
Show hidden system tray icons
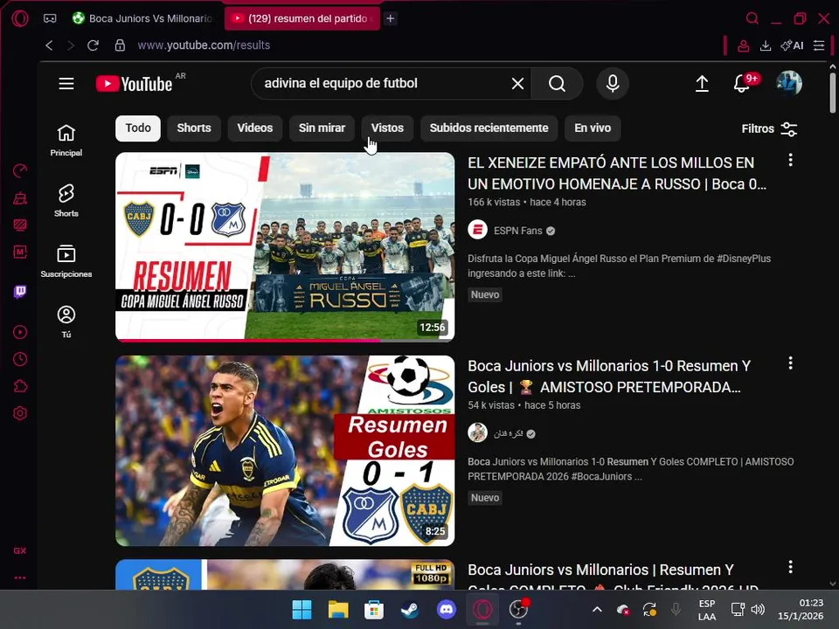[x=597, y=609]
